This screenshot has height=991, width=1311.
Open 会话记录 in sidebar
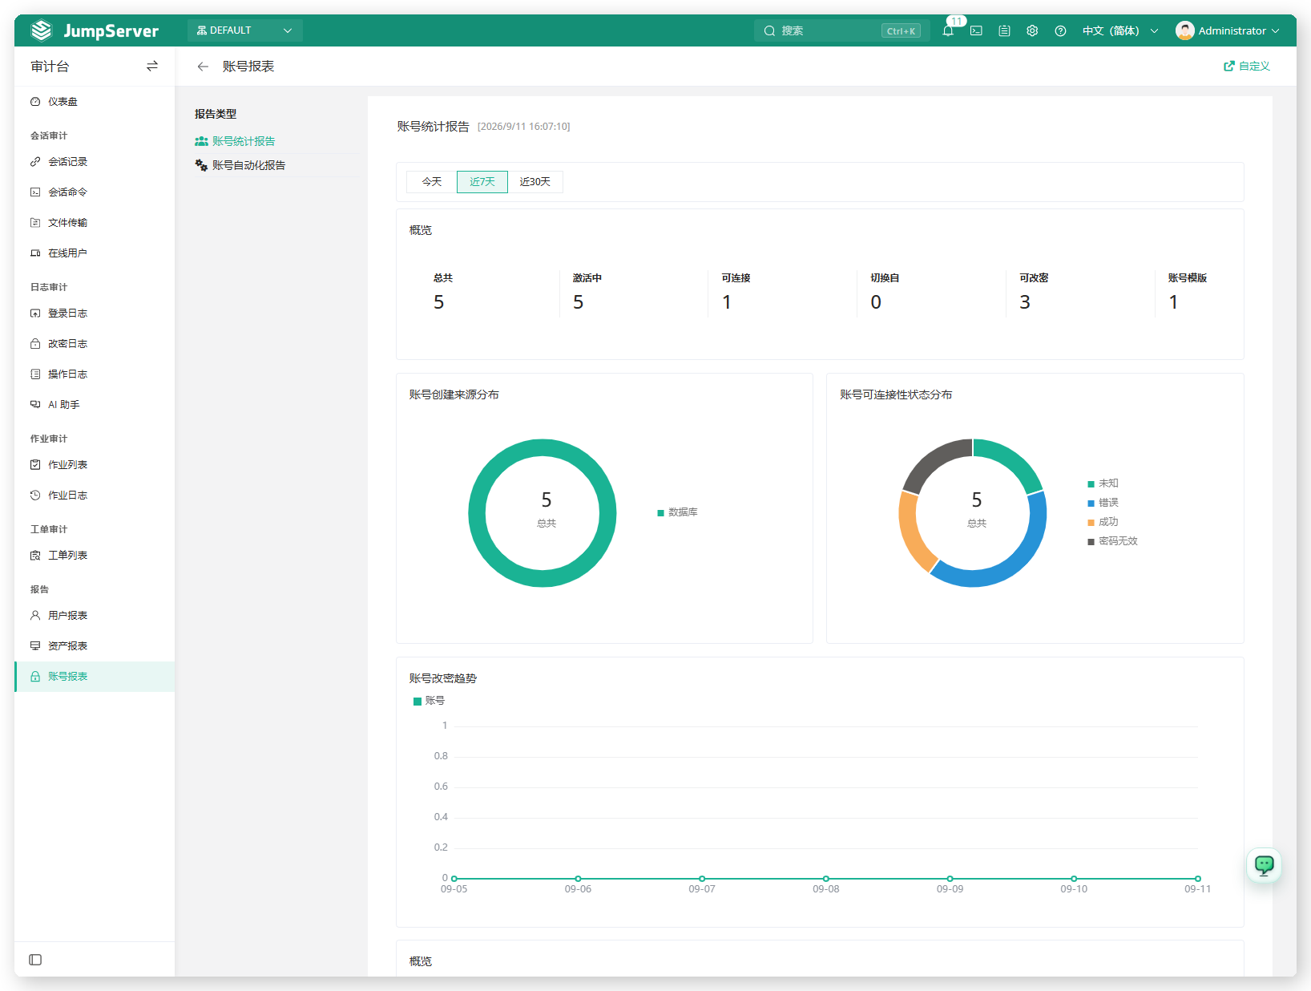[95, 162]
